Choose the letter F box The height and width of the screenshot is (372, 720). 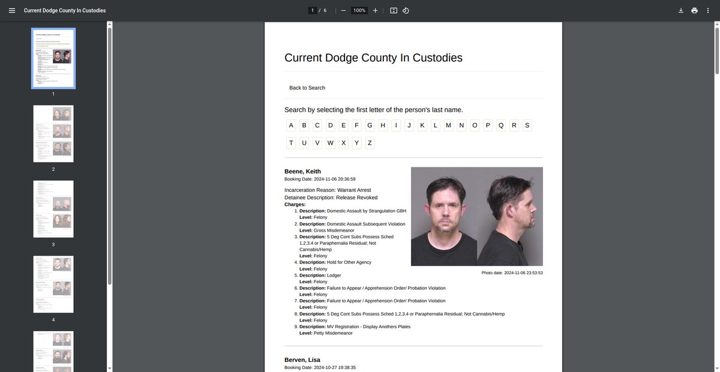pyautogui.click(x=356, y=125)
